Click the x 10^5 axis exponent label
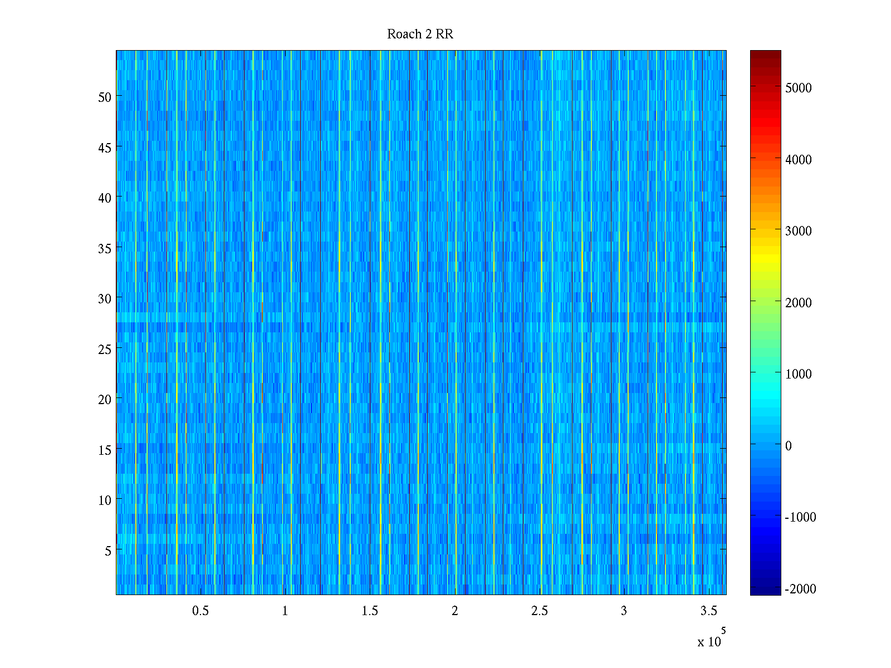Screen dimensions: 891x668 coord(711,640)
